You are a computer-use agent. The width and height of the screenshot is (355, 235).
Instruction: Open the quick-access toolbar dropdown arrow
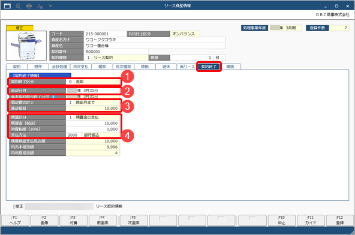pos(50,6)
